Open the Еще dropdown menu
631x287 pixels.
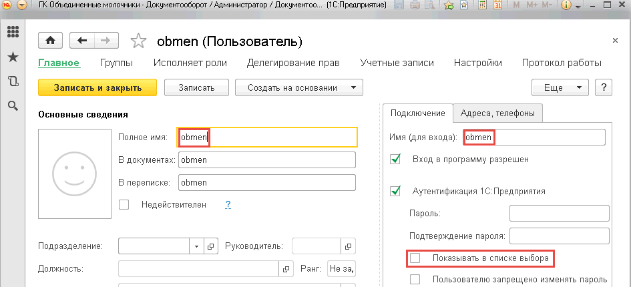(560, 87)
